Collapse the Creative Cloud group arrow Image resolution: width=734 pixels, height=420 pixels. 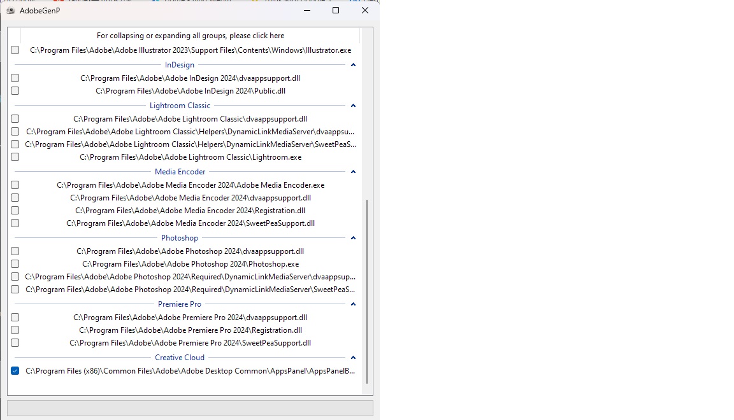354,358
